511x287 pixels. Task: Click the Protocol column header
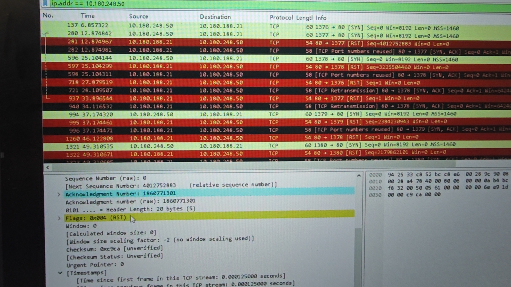click(281, 18)
